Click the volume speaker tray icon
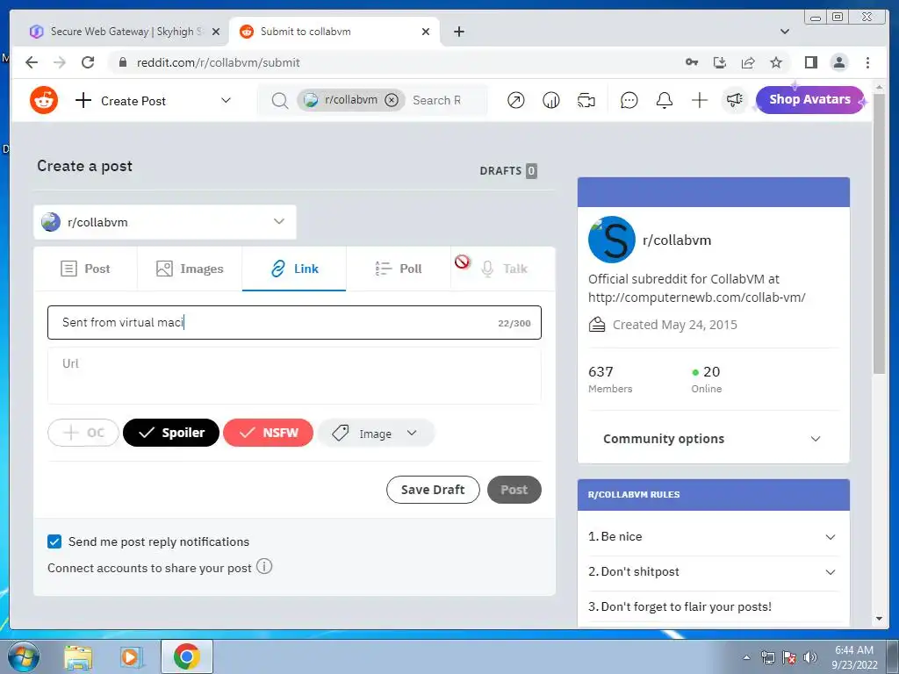899x674 pixels. pos(809,657)
